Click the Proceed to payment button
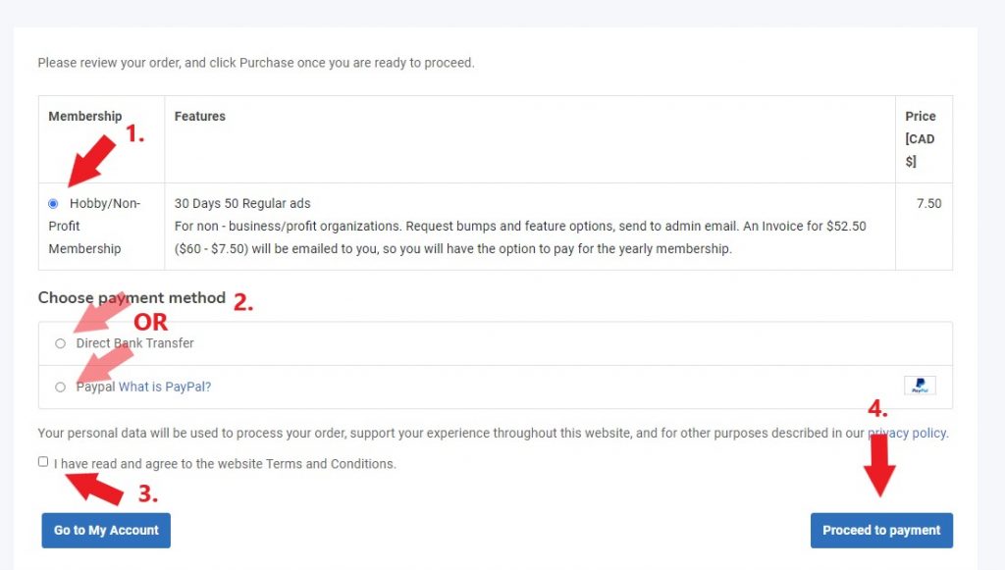 coord(881,531)
